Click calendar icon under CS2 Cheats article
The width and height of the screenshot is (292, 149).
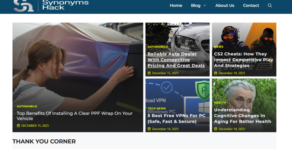pyautogui.click(x=216, y=73)
